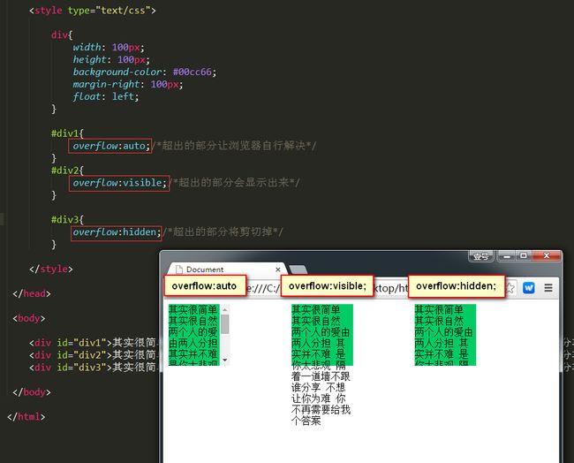Click the div id="div3" line in editor
Viewport: 574px width, 463px height.
click(x=93, y=367)
